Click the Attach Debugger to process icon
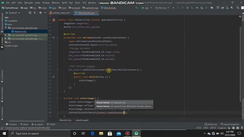The height and width of the screenshot is (137, 244). pyautogui.click(x=202, y=8)
